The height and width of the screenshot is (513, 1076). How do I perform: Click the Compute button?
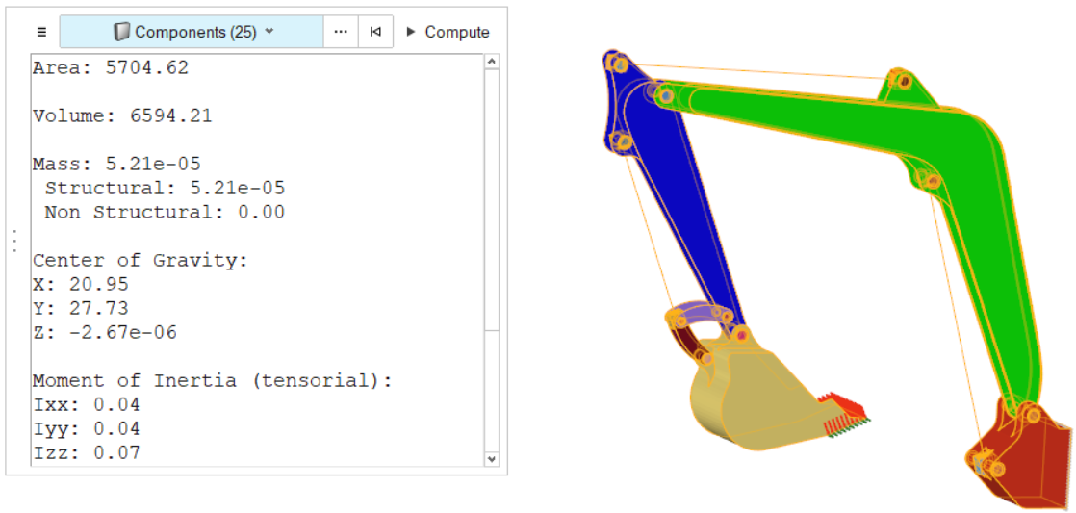(x=448, y=32)
